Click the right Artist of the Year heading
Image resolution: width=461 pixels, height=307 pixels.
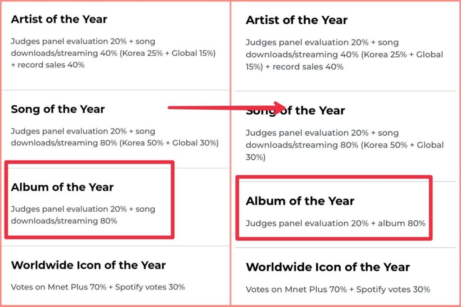tap(297, 20)
